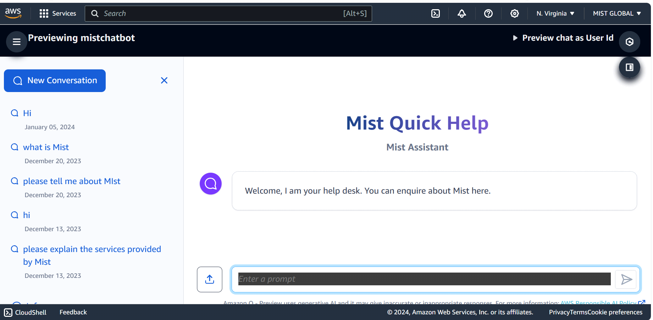Click the chat icon beside 'please tell me about MIst'
This screenshot has height=320, width=653.
(x=15, y=181)
